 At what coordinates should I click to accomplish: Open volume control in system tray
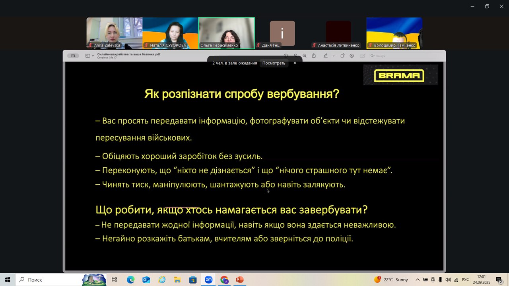click(448, 280)
